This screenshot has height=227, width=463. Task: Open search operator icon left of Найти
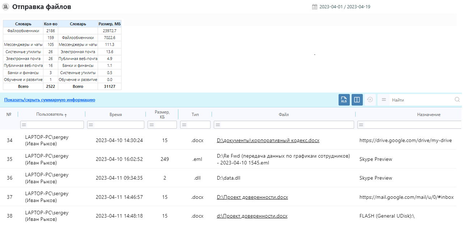pyautogui.click(x=384, y=100)
